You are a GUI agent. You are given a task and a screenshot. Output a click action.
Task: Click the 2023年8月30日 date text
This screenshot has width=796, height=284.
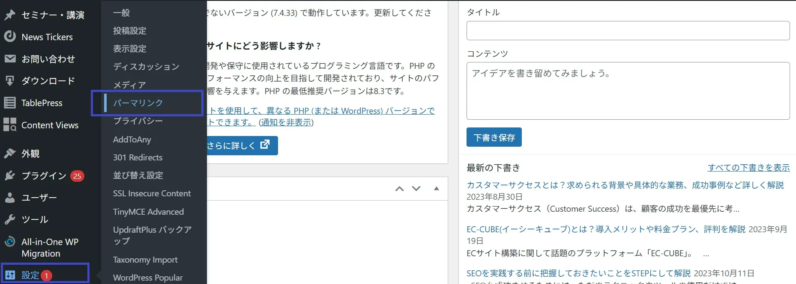494,197
